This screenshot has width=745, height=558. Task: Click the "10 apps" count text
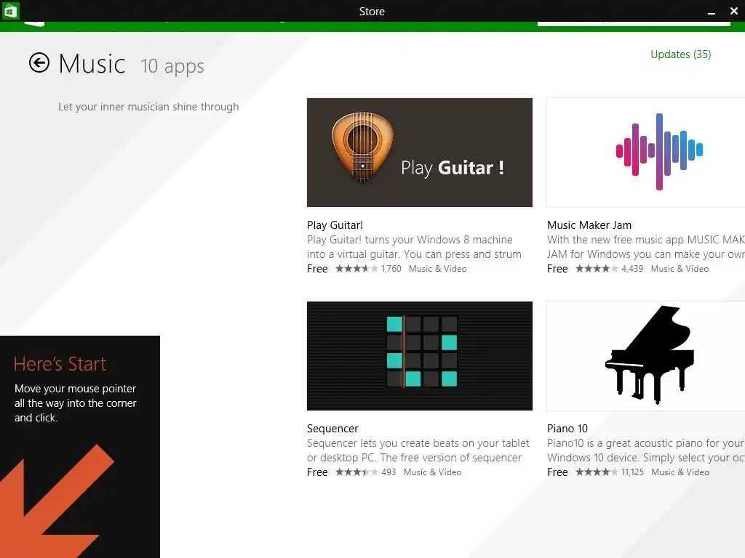(172, 66)
